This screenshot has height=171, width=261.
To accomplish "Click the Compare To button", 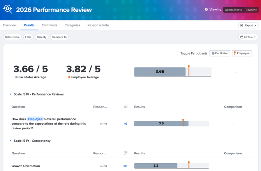I will click(59, 37).
